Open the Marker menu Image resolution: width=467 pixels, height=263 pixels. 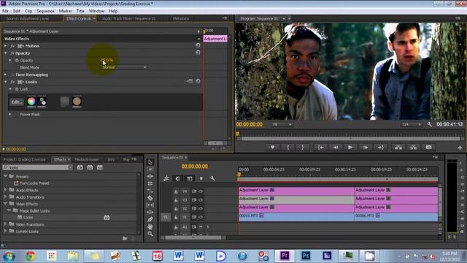(x=65, y=11)
